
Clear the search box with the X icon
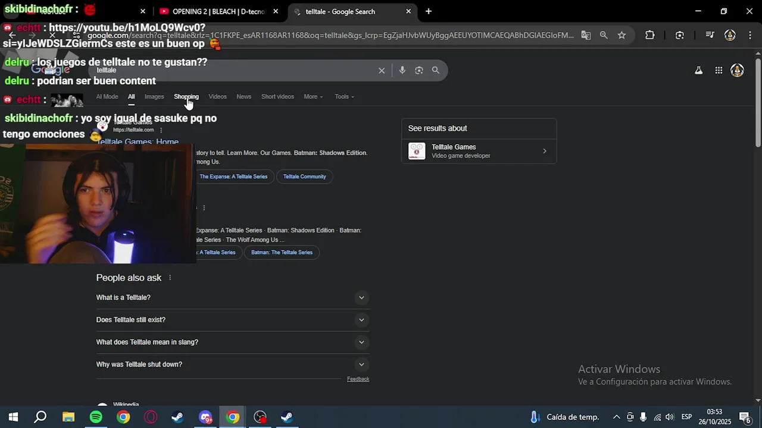click(x=382, y=70)
